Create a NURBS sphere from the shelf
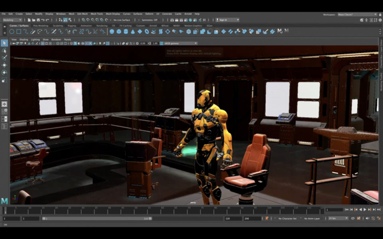The width and height of the screenshot is (383, 239). coord(112,31)
